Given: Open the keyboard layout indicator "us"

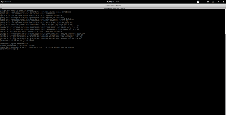Looking at the screenshot, I should pos(198,2).
